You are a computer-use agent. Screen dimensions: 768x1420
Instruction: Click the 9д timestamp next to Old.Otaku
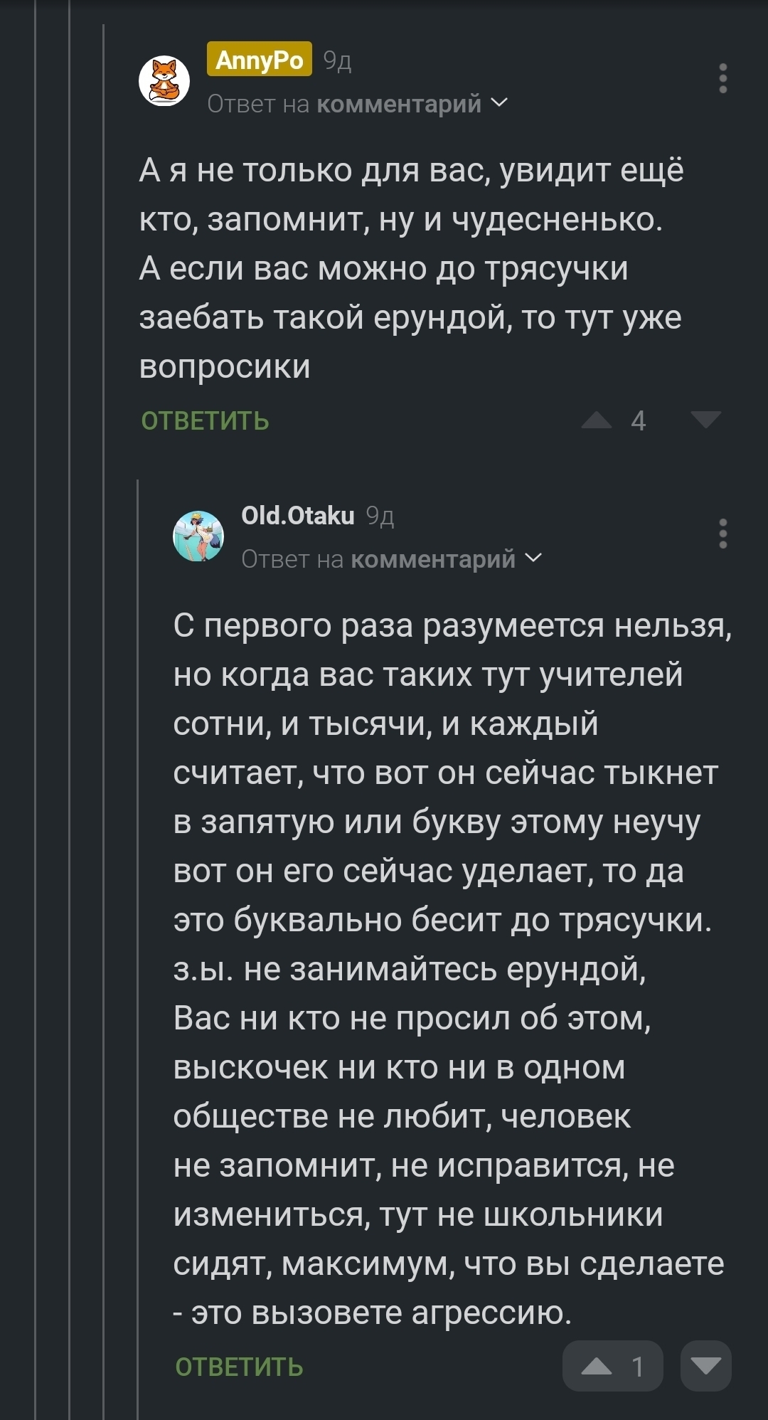pyautogui.click(x=380, y=516)
